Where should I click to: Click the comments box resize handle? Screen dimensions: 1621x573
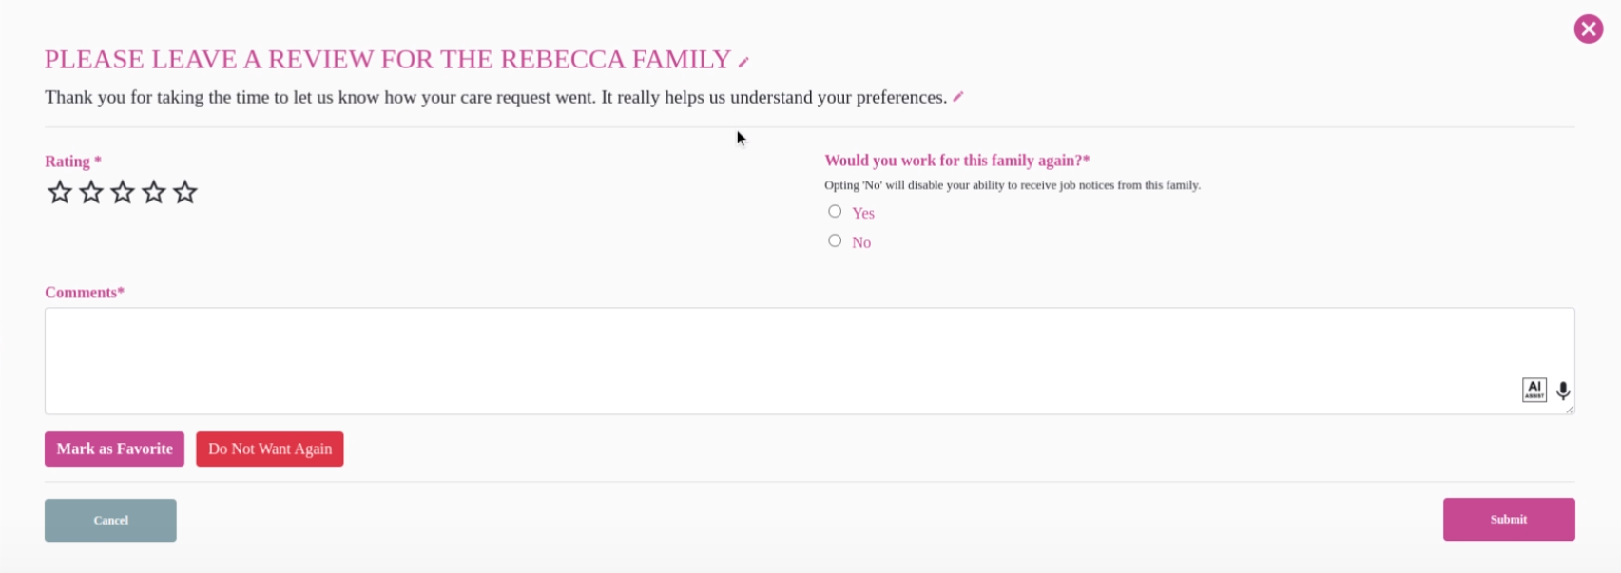click(x=1570, y=410)
